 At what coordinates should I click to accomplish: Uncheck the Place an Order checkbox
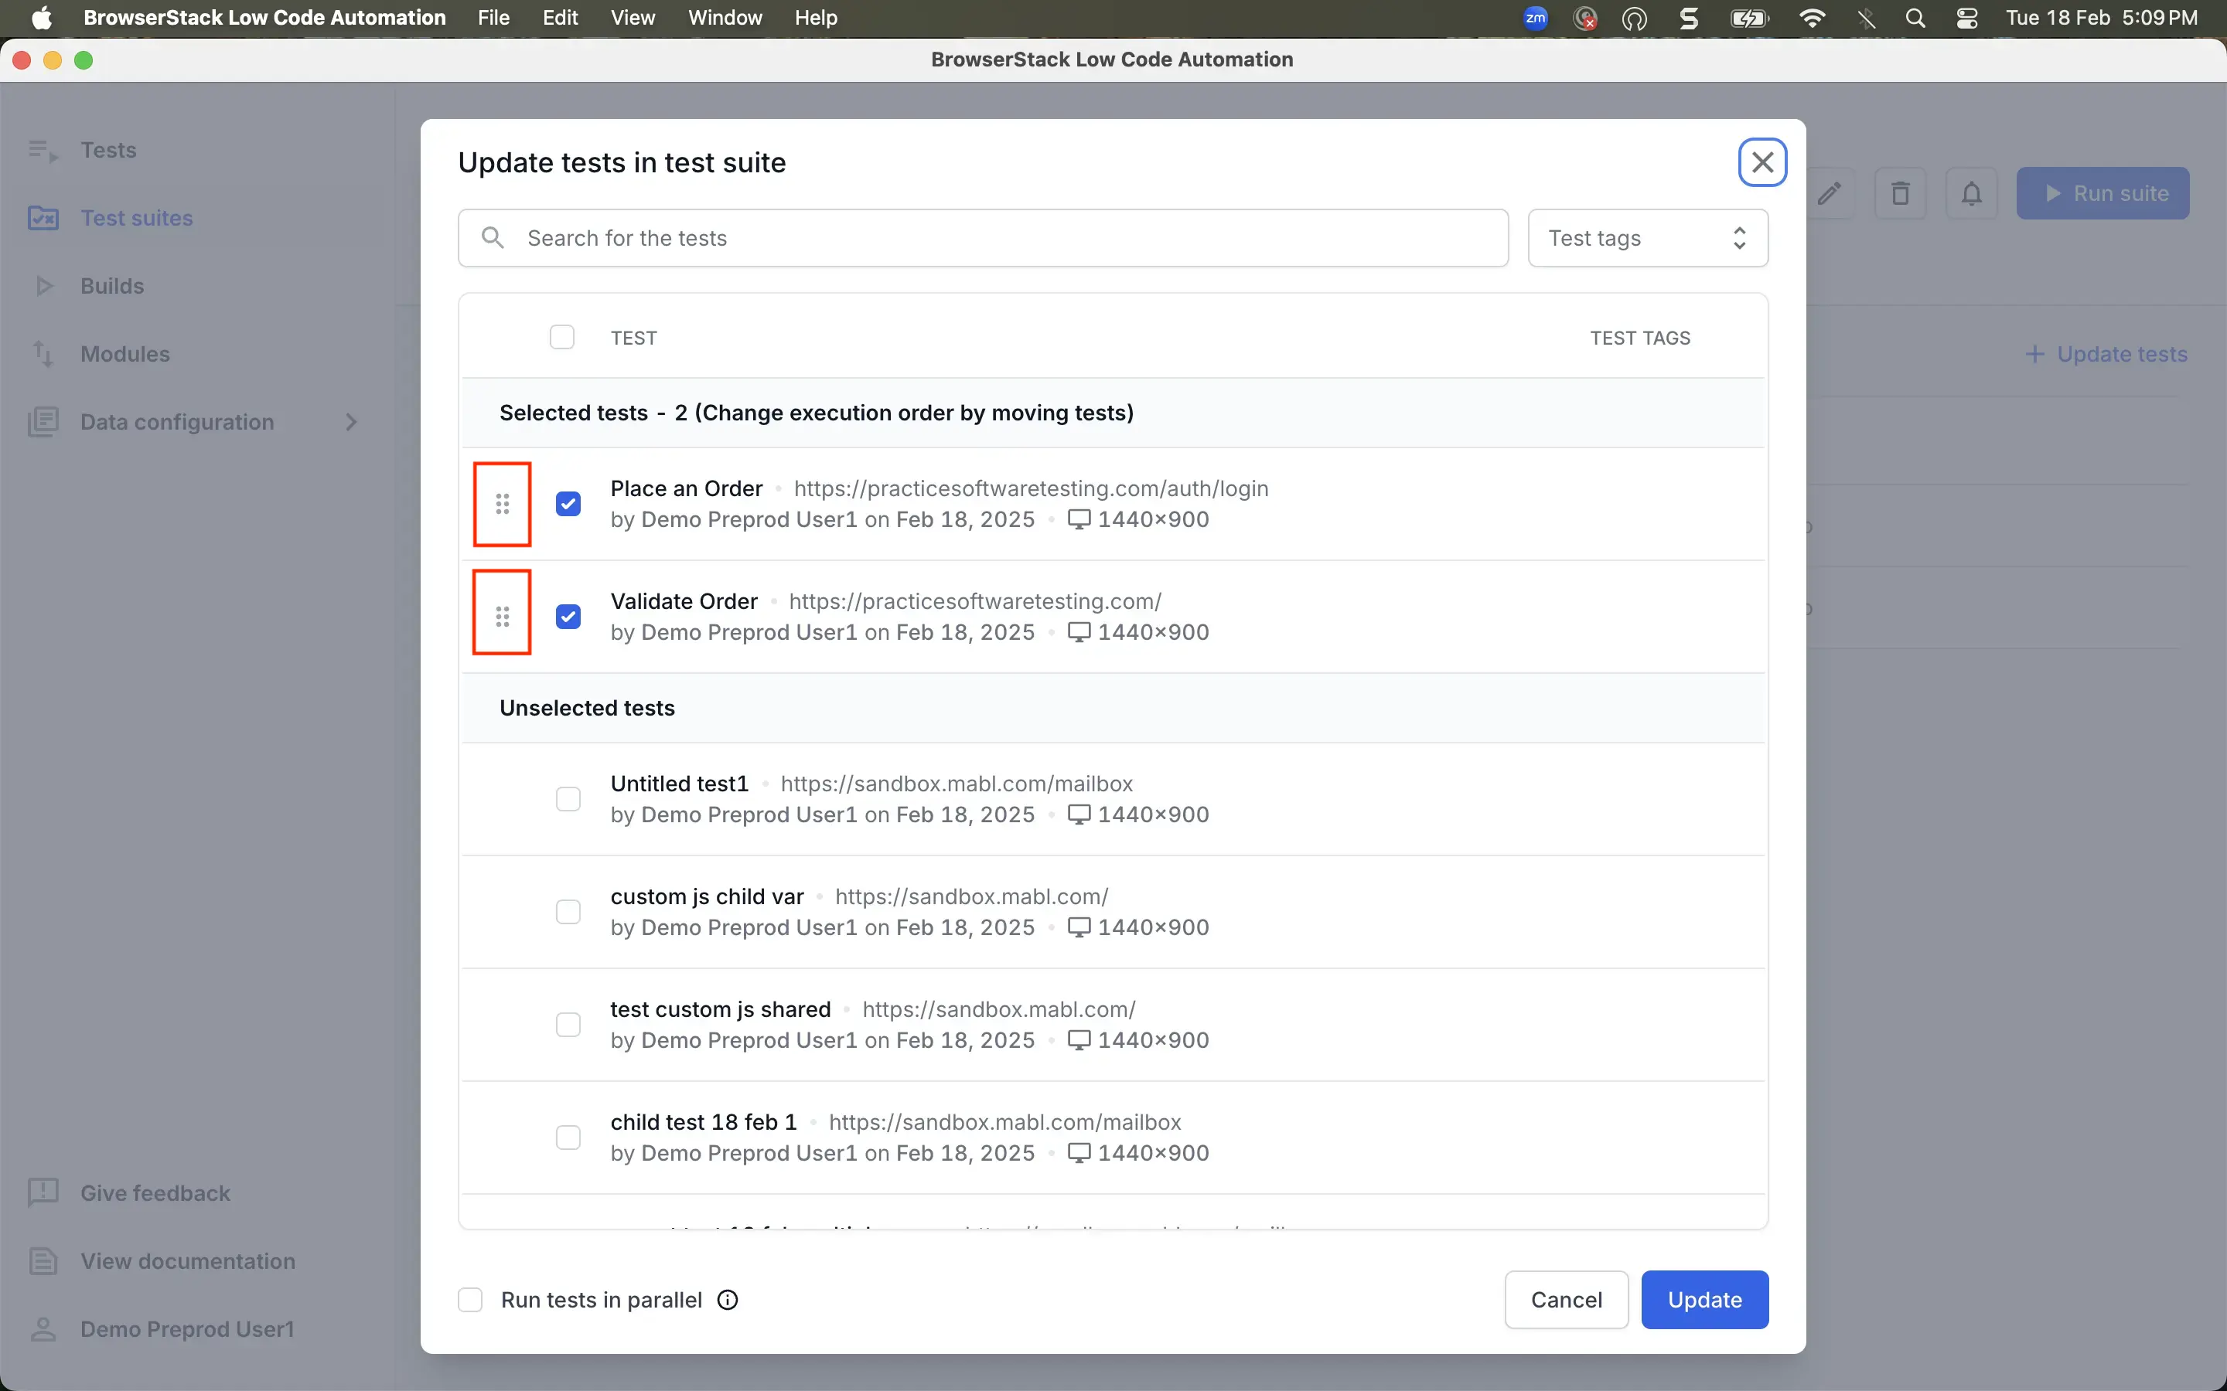(568, 504)
